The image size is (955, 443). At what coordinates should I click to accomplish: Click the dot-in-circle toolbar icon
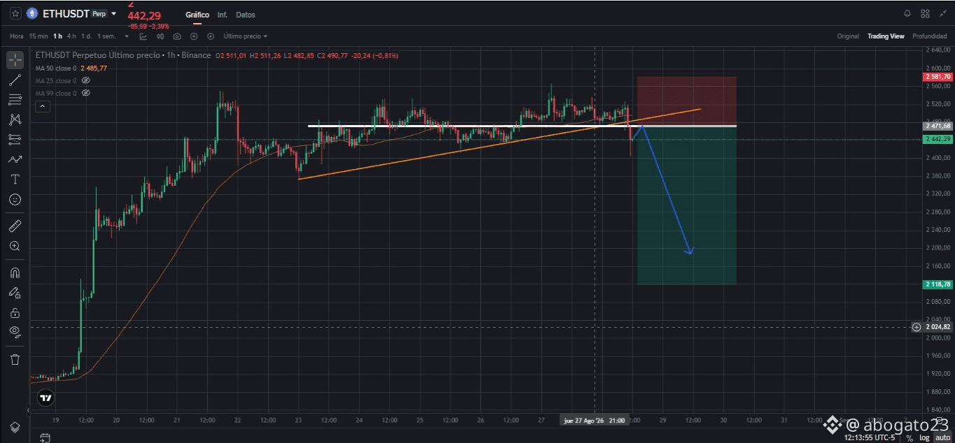coord(211,36)
